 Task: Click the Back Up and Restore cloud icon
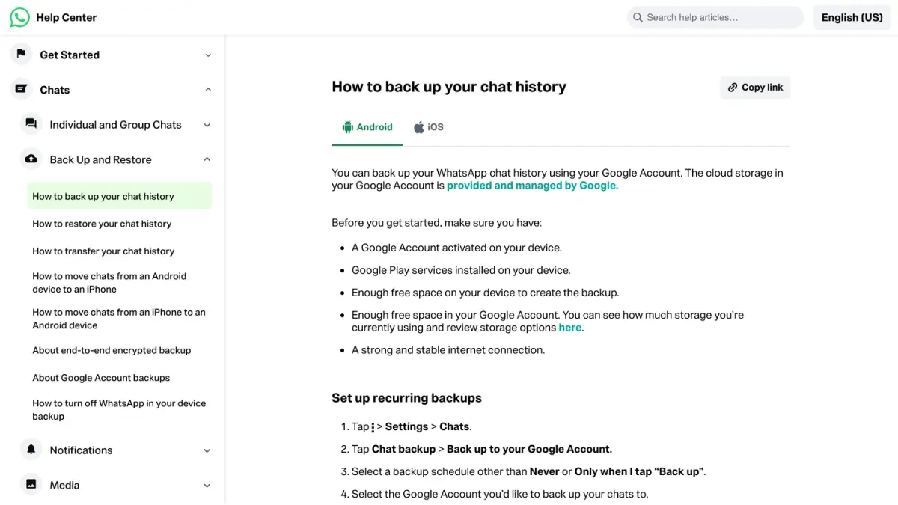coord(31,159)
